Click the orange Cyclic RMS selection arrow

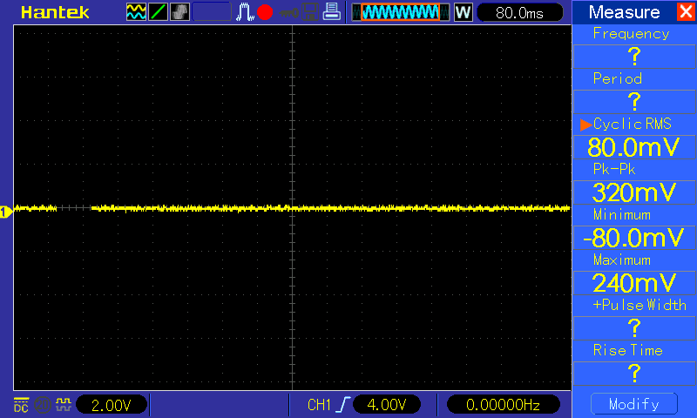point(585,125)
